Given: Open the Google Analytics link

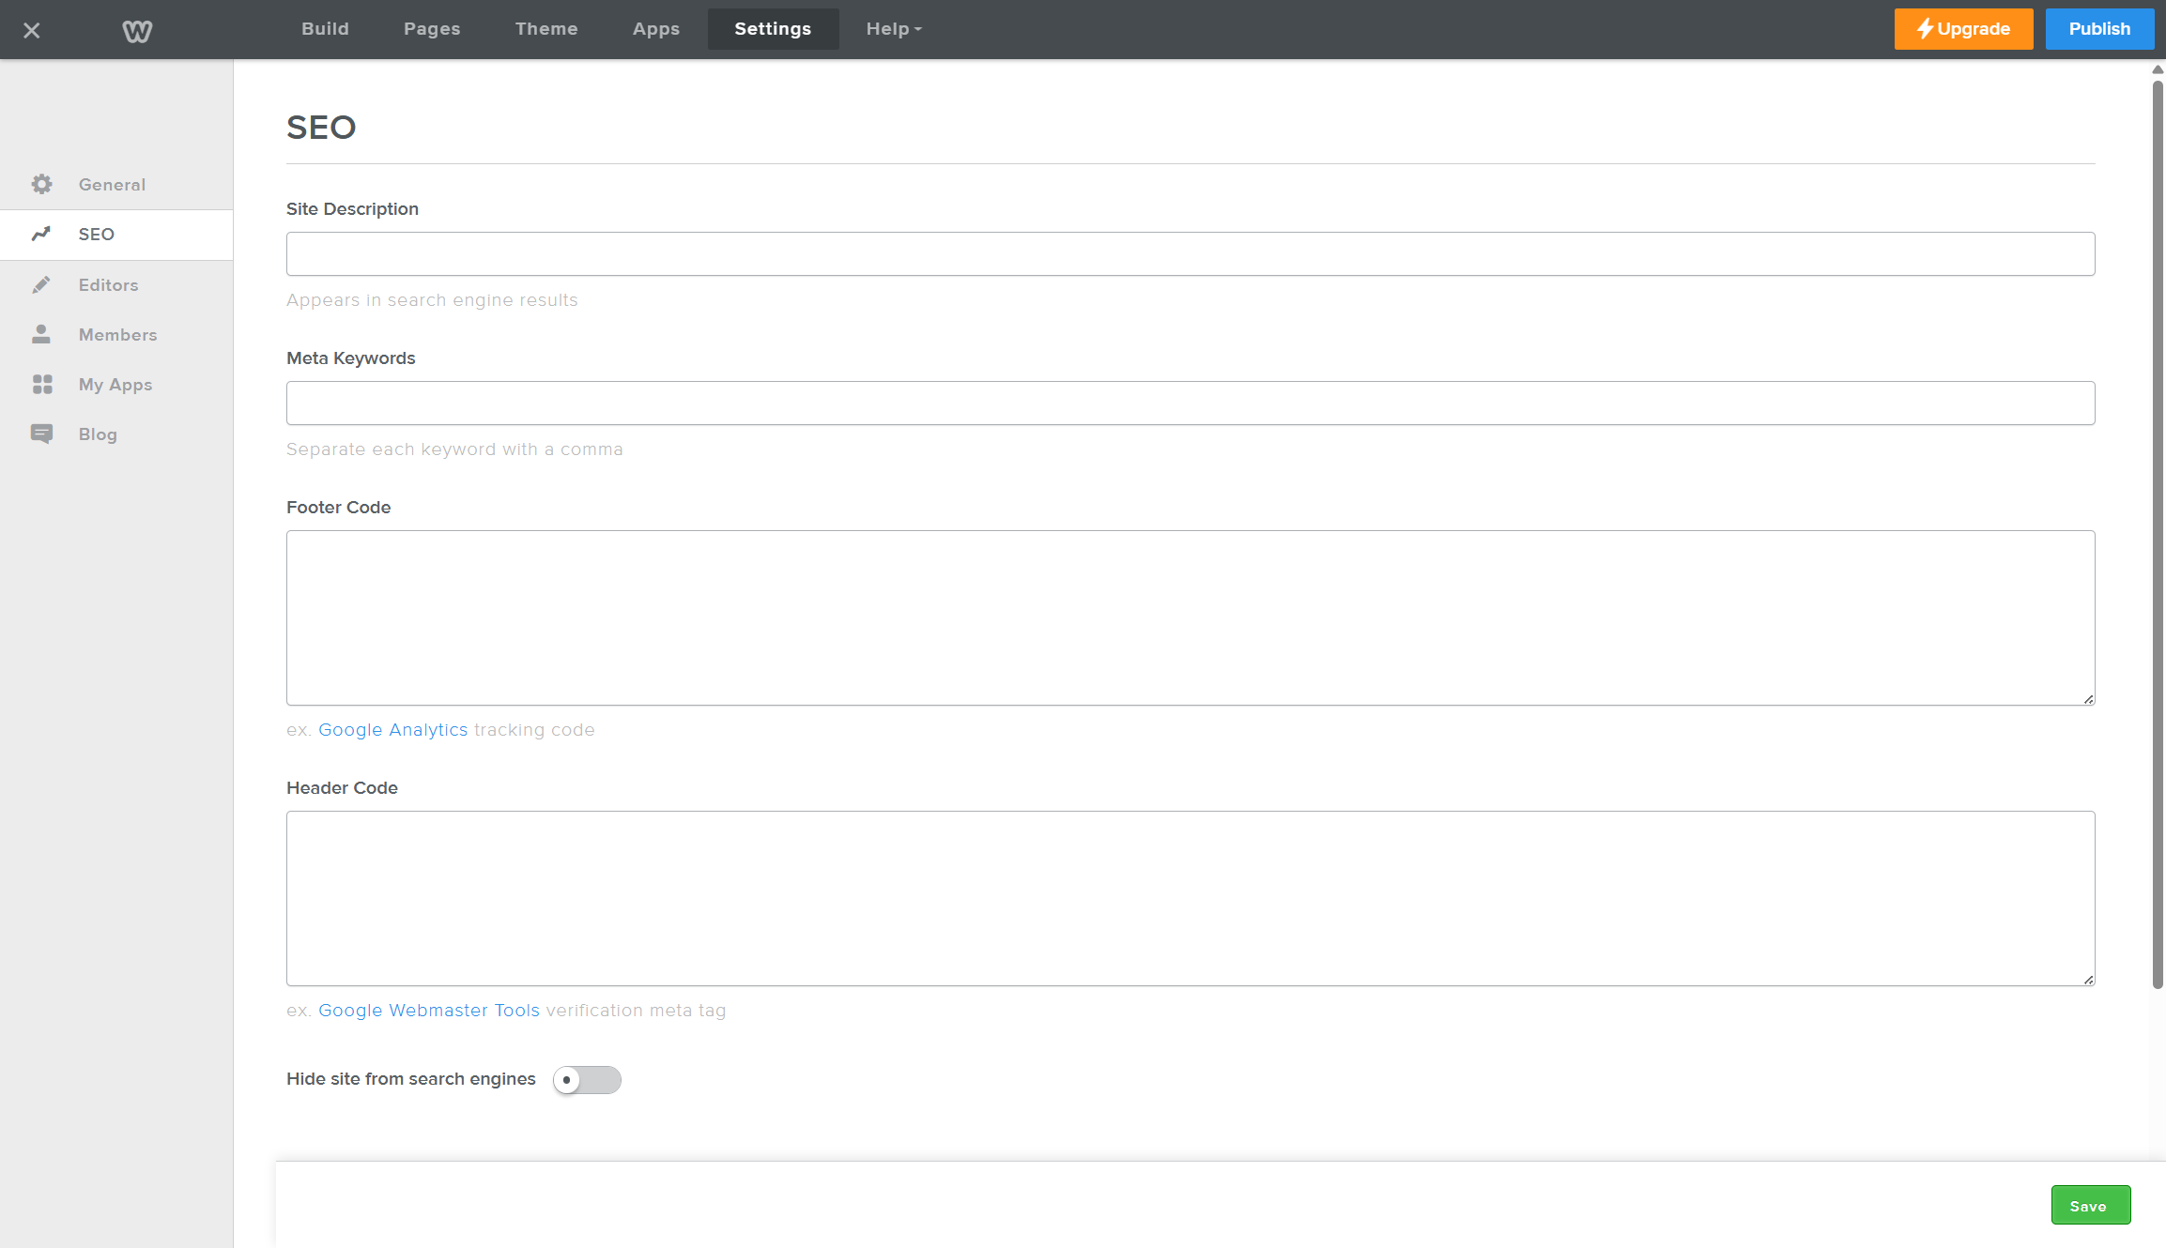Looking at the screenshot, I should click(x=392, y=729).
